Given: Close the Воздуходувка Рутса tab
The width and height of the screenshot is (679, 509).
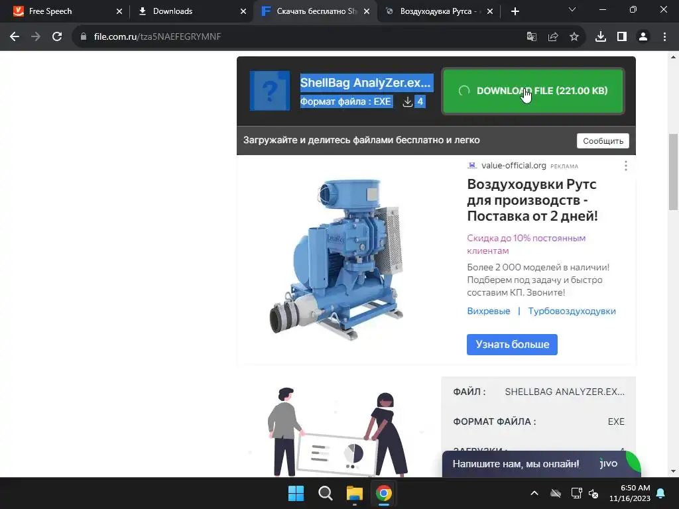Looking at the screenshot, I should coord(490,11).
